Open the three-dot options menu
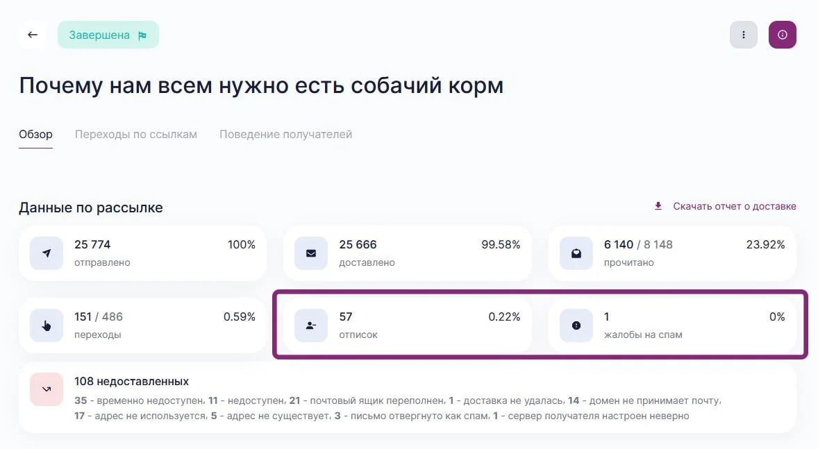The image size is (818, 449). (x=744, y=35)
